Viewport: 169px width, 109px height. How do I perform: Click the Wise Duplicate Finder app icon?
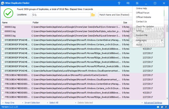point(3,3)
